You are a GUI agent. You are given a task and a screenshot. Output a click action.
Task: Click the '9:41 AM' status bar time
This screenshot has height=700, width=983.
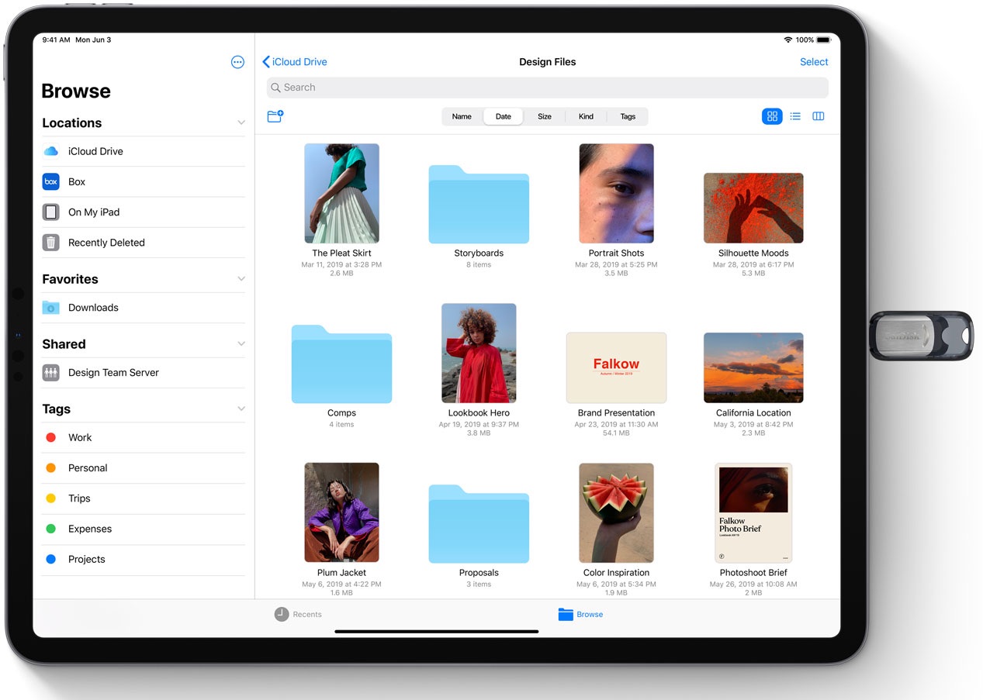pyautogui.click(x=56, y=40)
